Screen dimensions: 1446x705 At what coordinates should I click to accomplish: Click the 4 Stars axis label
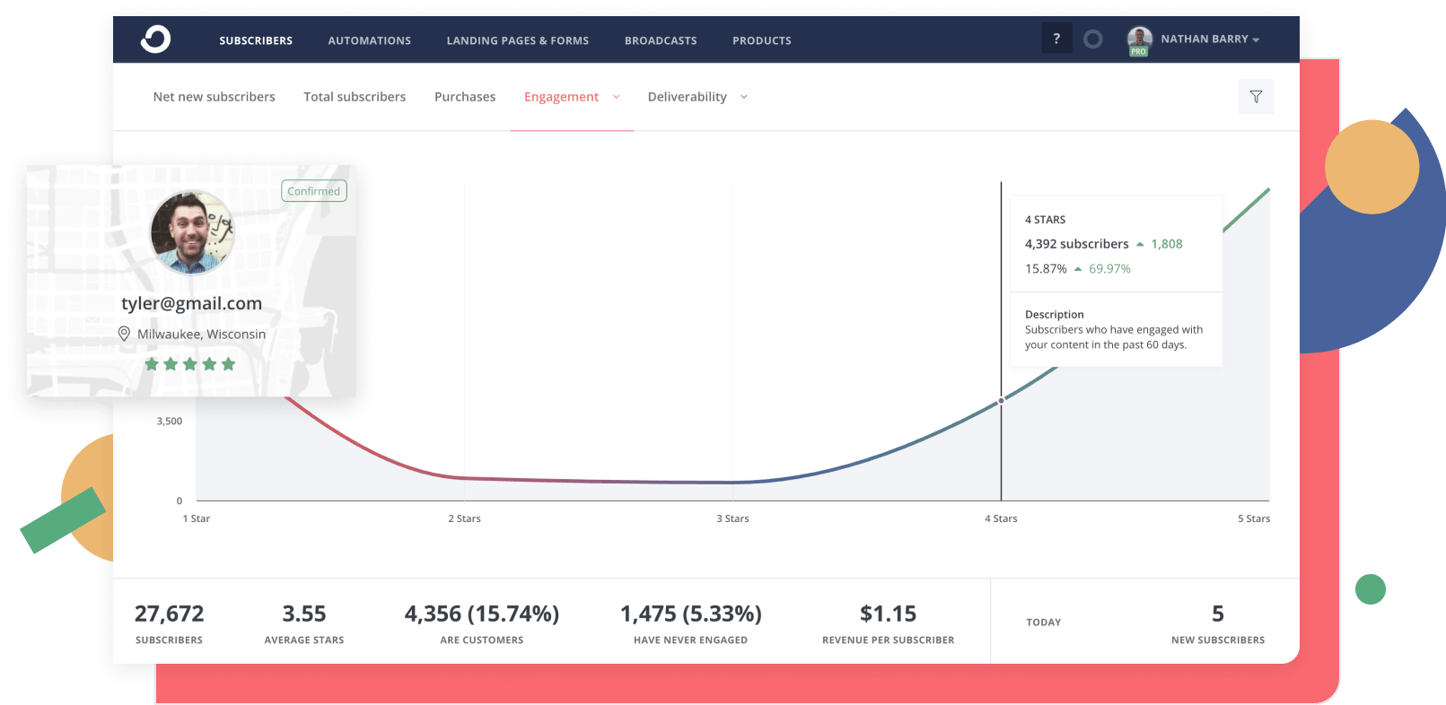(1001, 518)
